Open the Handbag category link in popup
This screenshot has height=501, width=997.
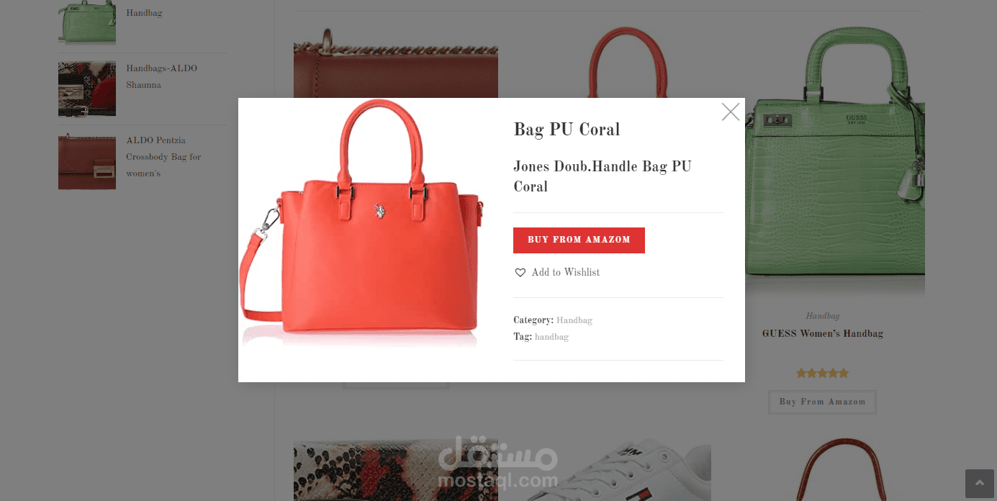574,320
